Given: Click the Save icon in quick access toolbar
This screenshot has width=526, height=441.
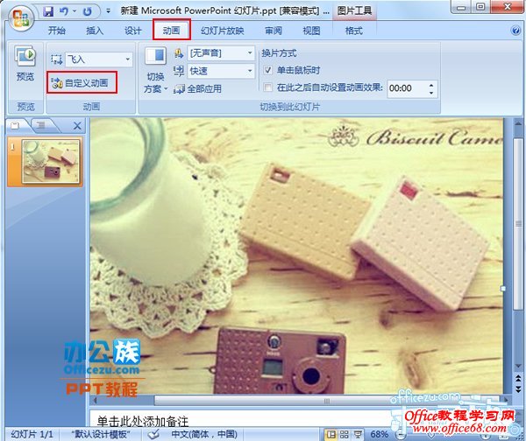Looking at the screenshot, I should coord(48,11).
